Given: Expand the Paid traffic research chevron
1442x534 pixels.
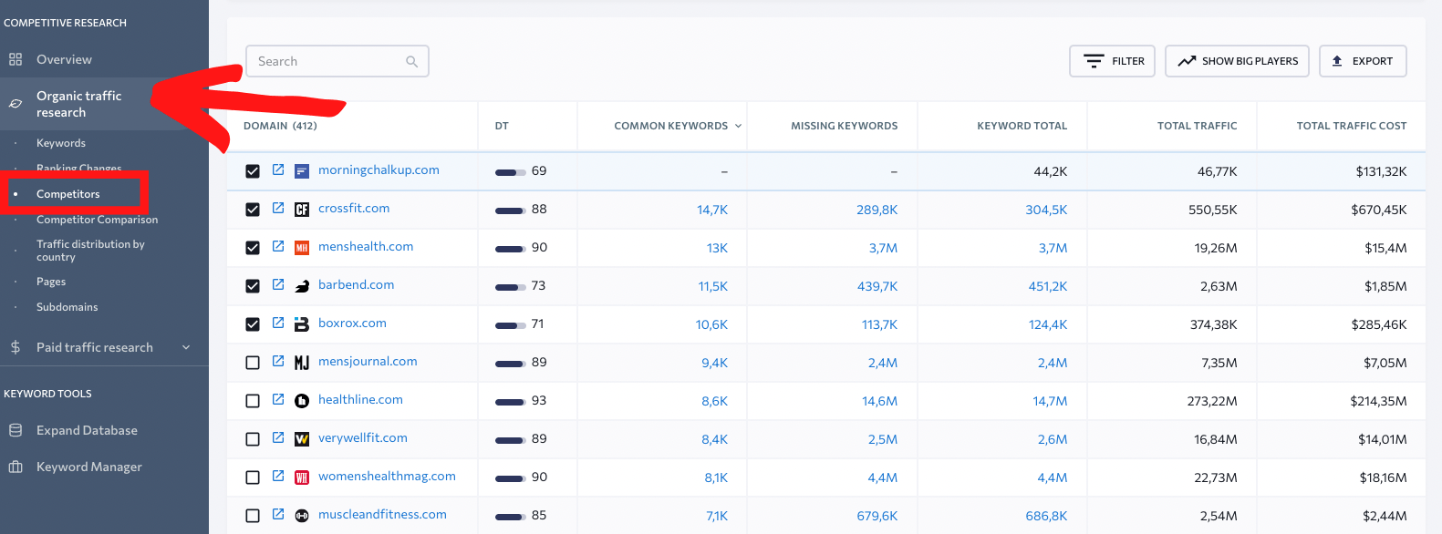Looking at the screenshot, I should click(186, 347).
